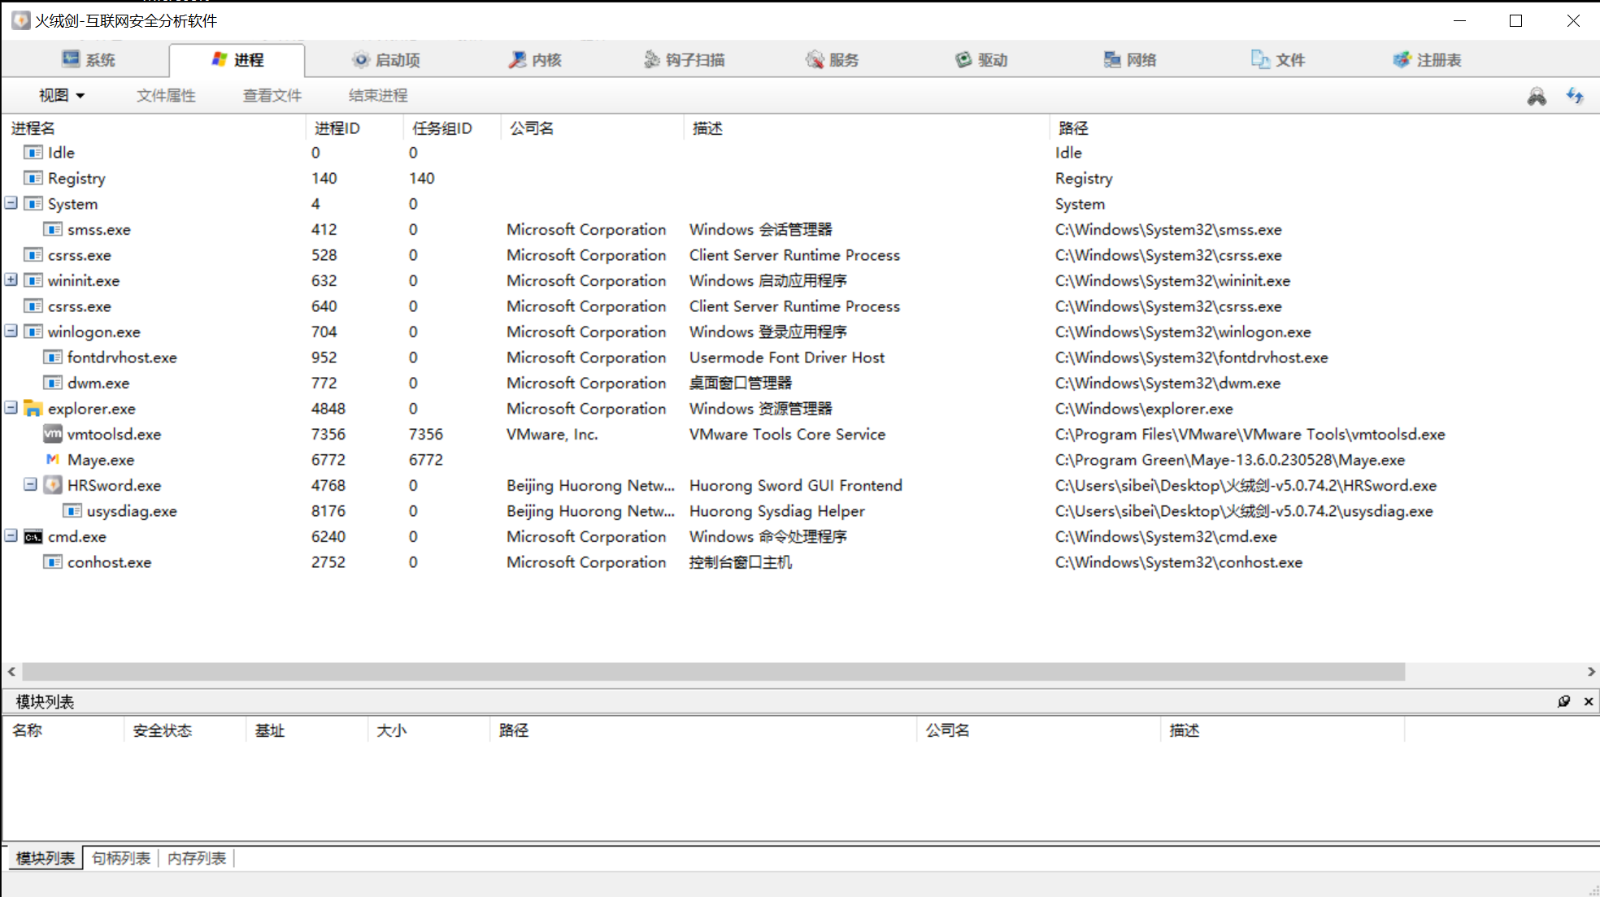Click the binoculars search icon
The height and width of the screenshot is (897, 1600).
point(1537,97)
